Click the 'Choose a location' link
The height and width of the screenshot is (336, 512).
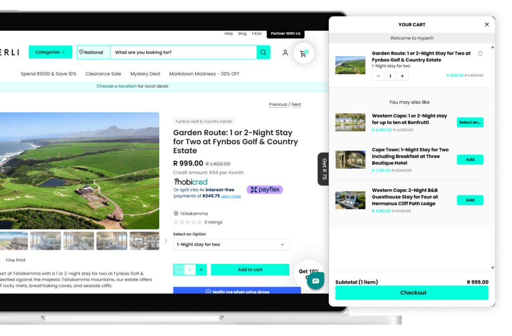[117, 86]
